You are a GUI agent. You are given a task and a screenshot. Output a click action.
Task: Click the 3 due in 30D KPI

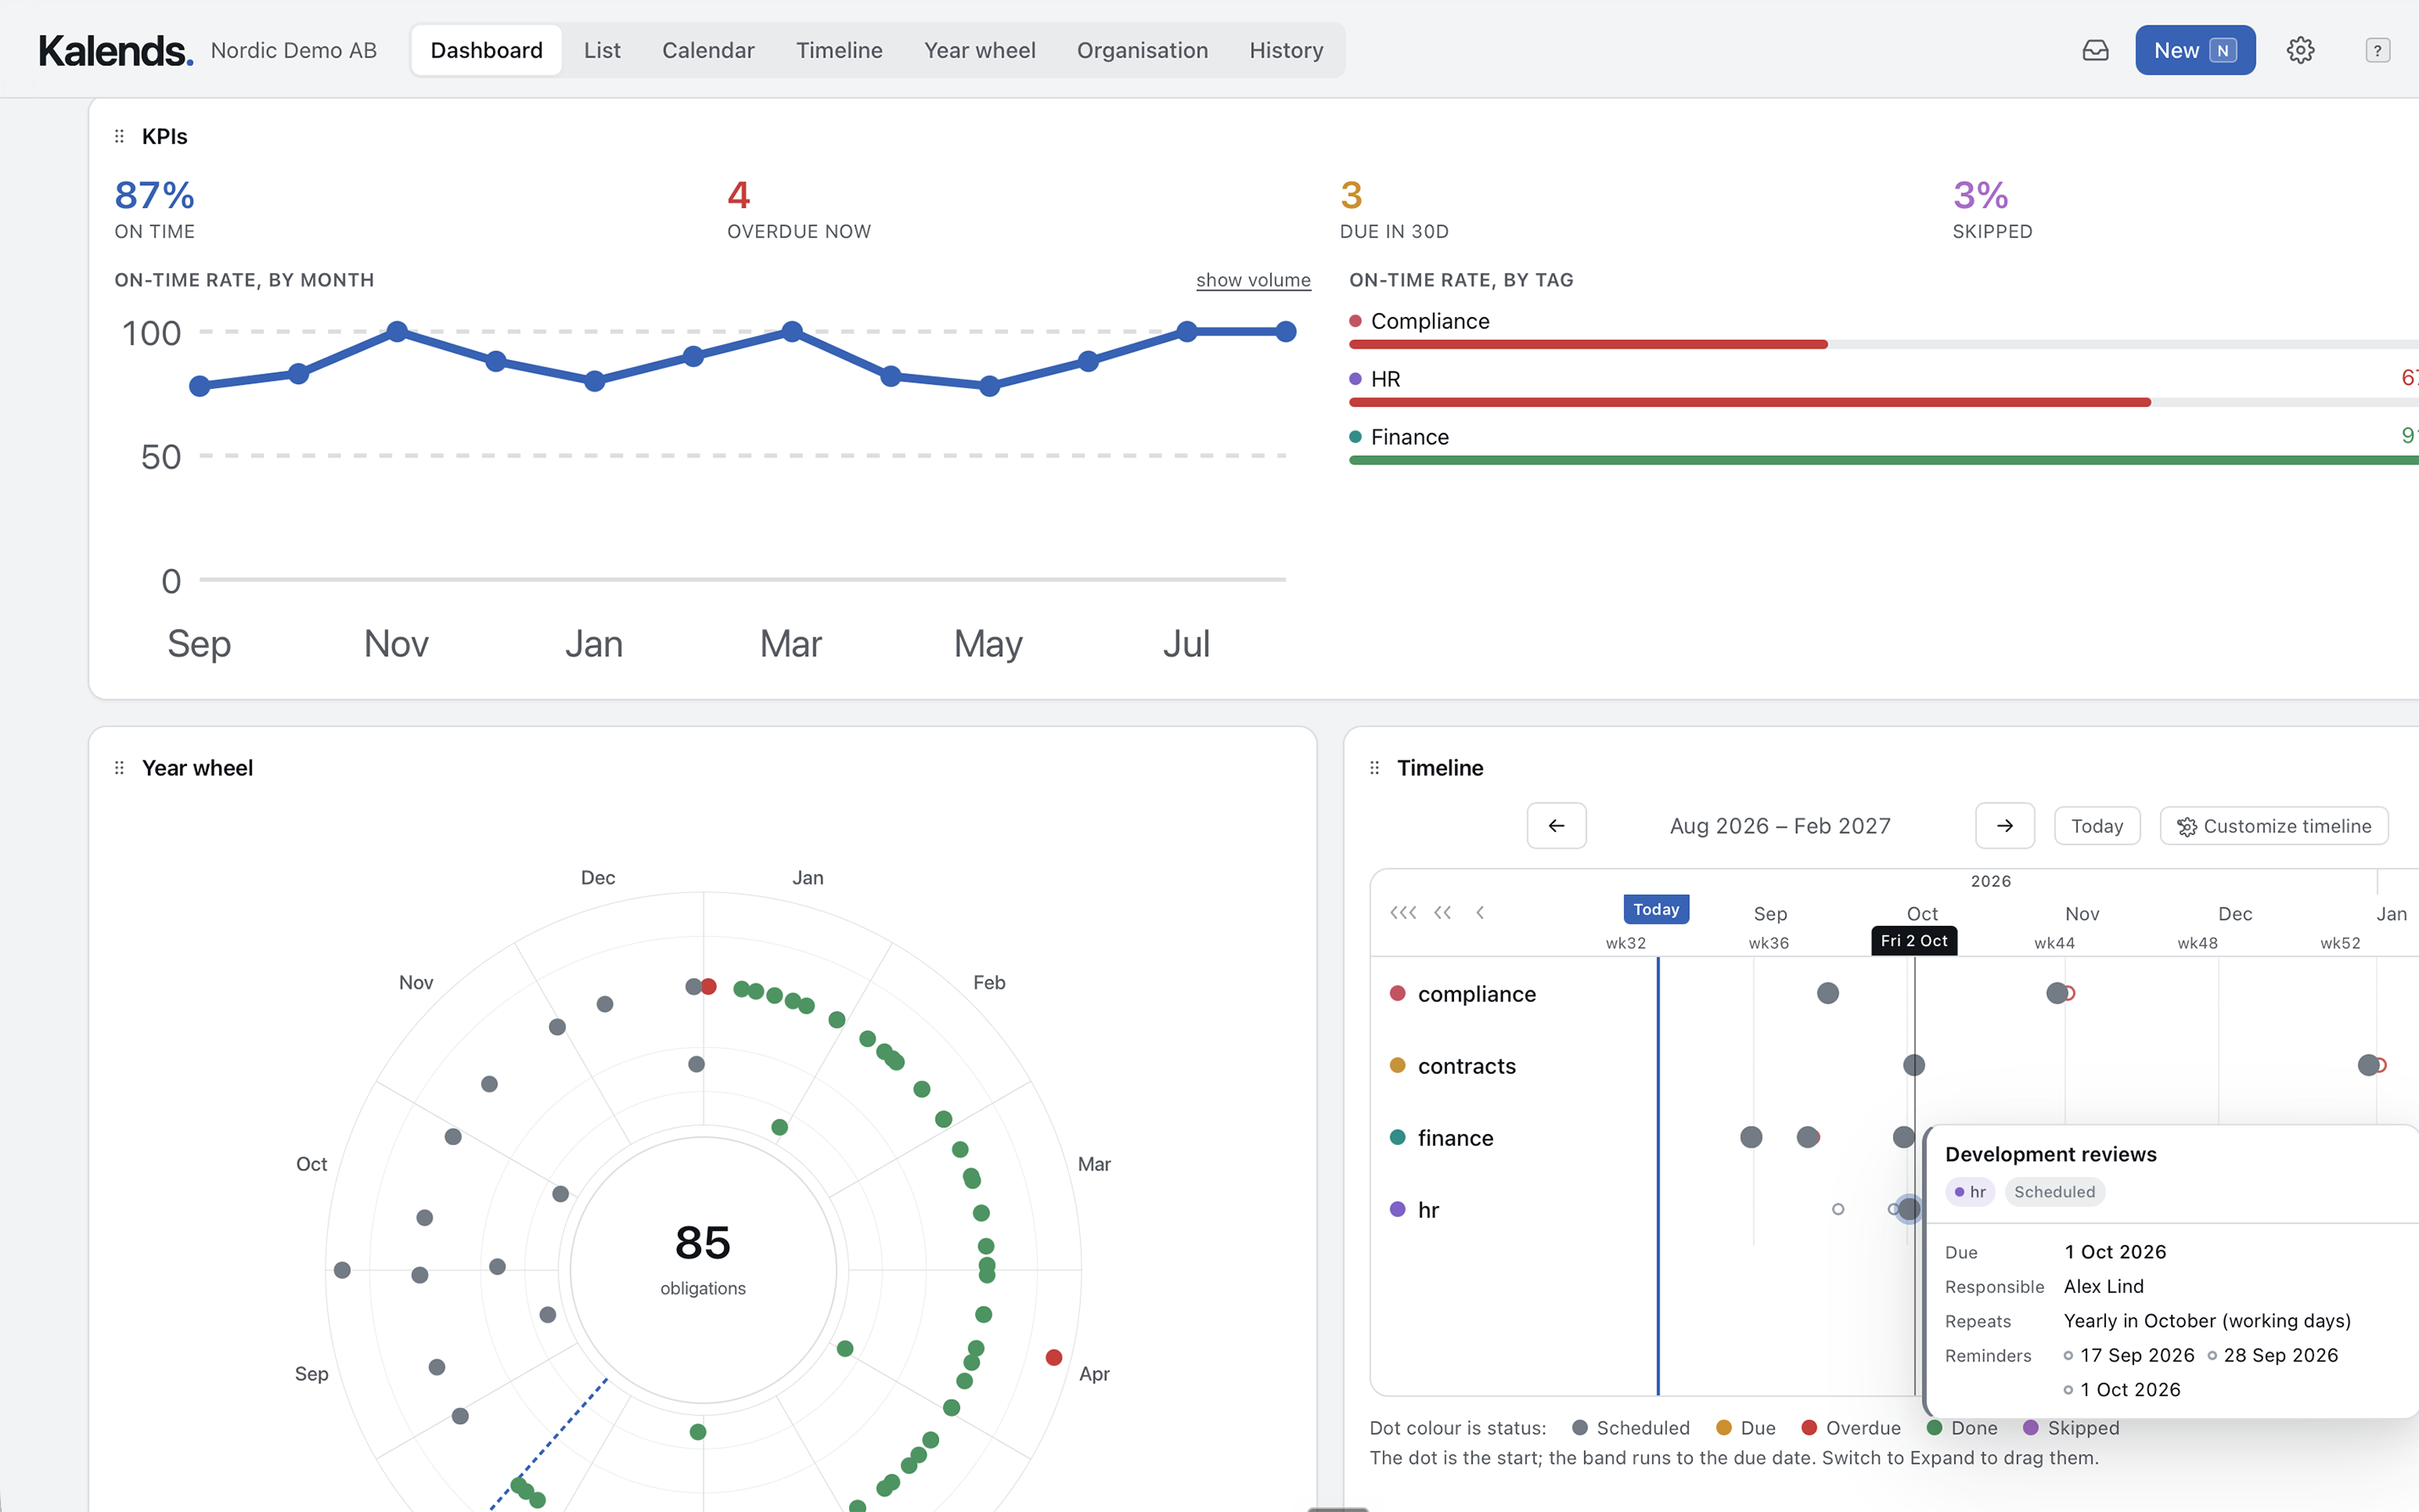pyautogui.click(x=1394, y=209)
